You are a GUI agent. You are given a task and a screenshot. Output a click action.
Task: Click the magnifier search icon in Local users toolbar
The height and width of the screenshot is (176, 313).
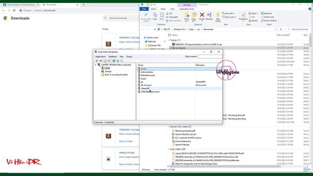[121, 61]
